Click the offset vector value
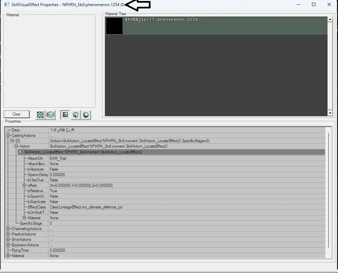This screenshot has width=338, height=273. point(81,185)
